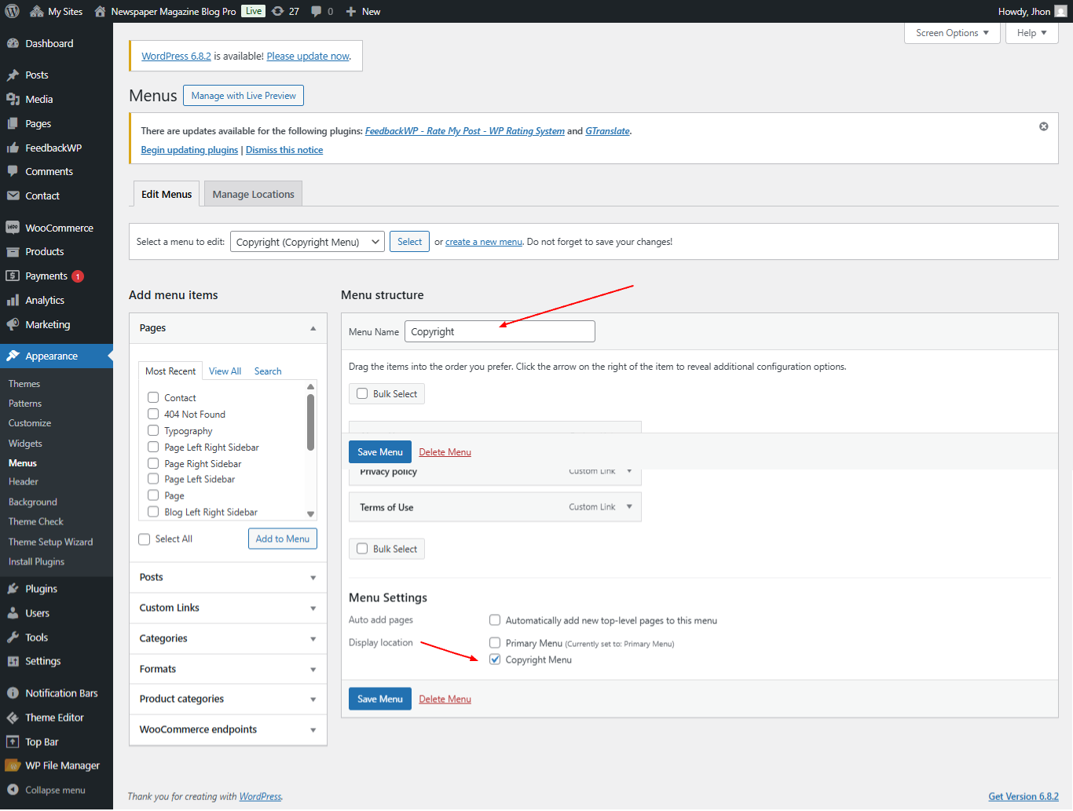Open the updates icon showing 27
The image size is (1073, 811).
point(277,11)
